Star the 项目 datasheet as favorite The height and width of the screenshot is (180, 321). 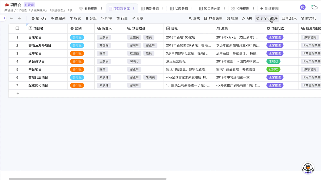point(20,5)
